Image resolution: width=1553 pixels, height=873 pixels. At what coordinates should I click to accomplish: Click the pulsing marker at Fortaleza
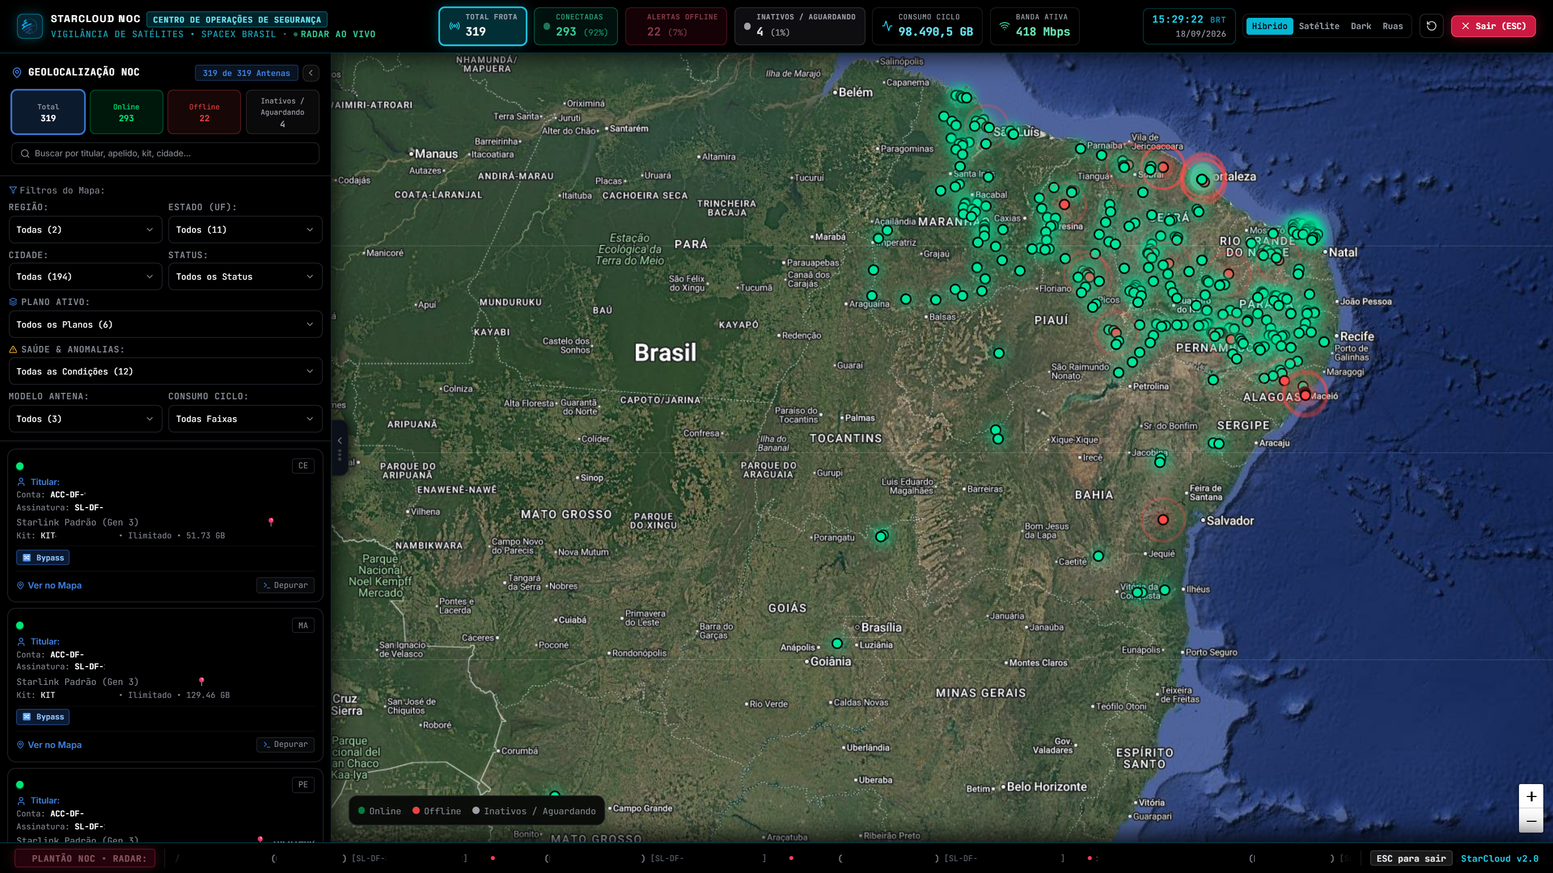[1201, 179]
